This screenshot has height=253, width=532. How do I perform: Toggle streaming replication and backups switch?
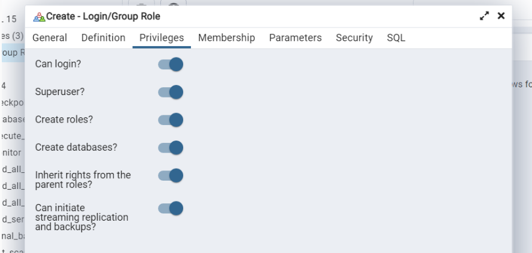pyautogui.click(x=171, y=208)
